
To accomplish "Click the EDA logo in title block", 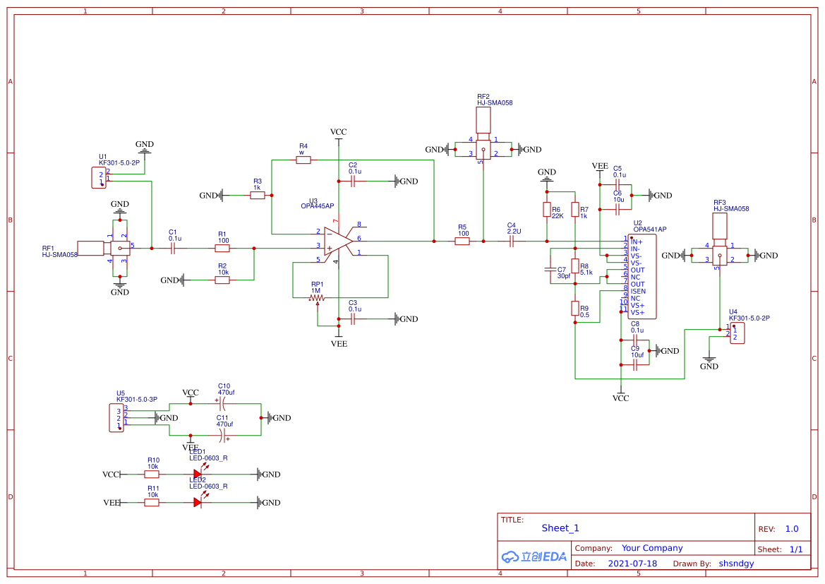I will coord(534,556).
